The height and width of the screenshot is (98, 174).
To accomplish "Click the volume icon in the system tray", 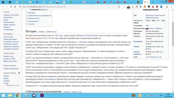I will (x=157, y=96).
